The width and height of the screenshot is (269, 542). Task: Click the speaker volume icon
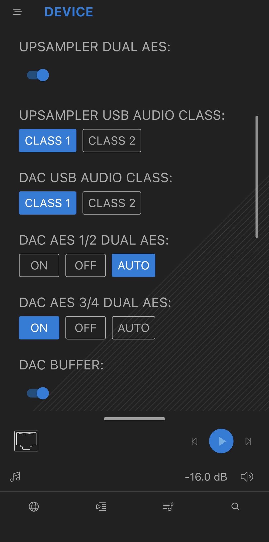coord(247,477)
